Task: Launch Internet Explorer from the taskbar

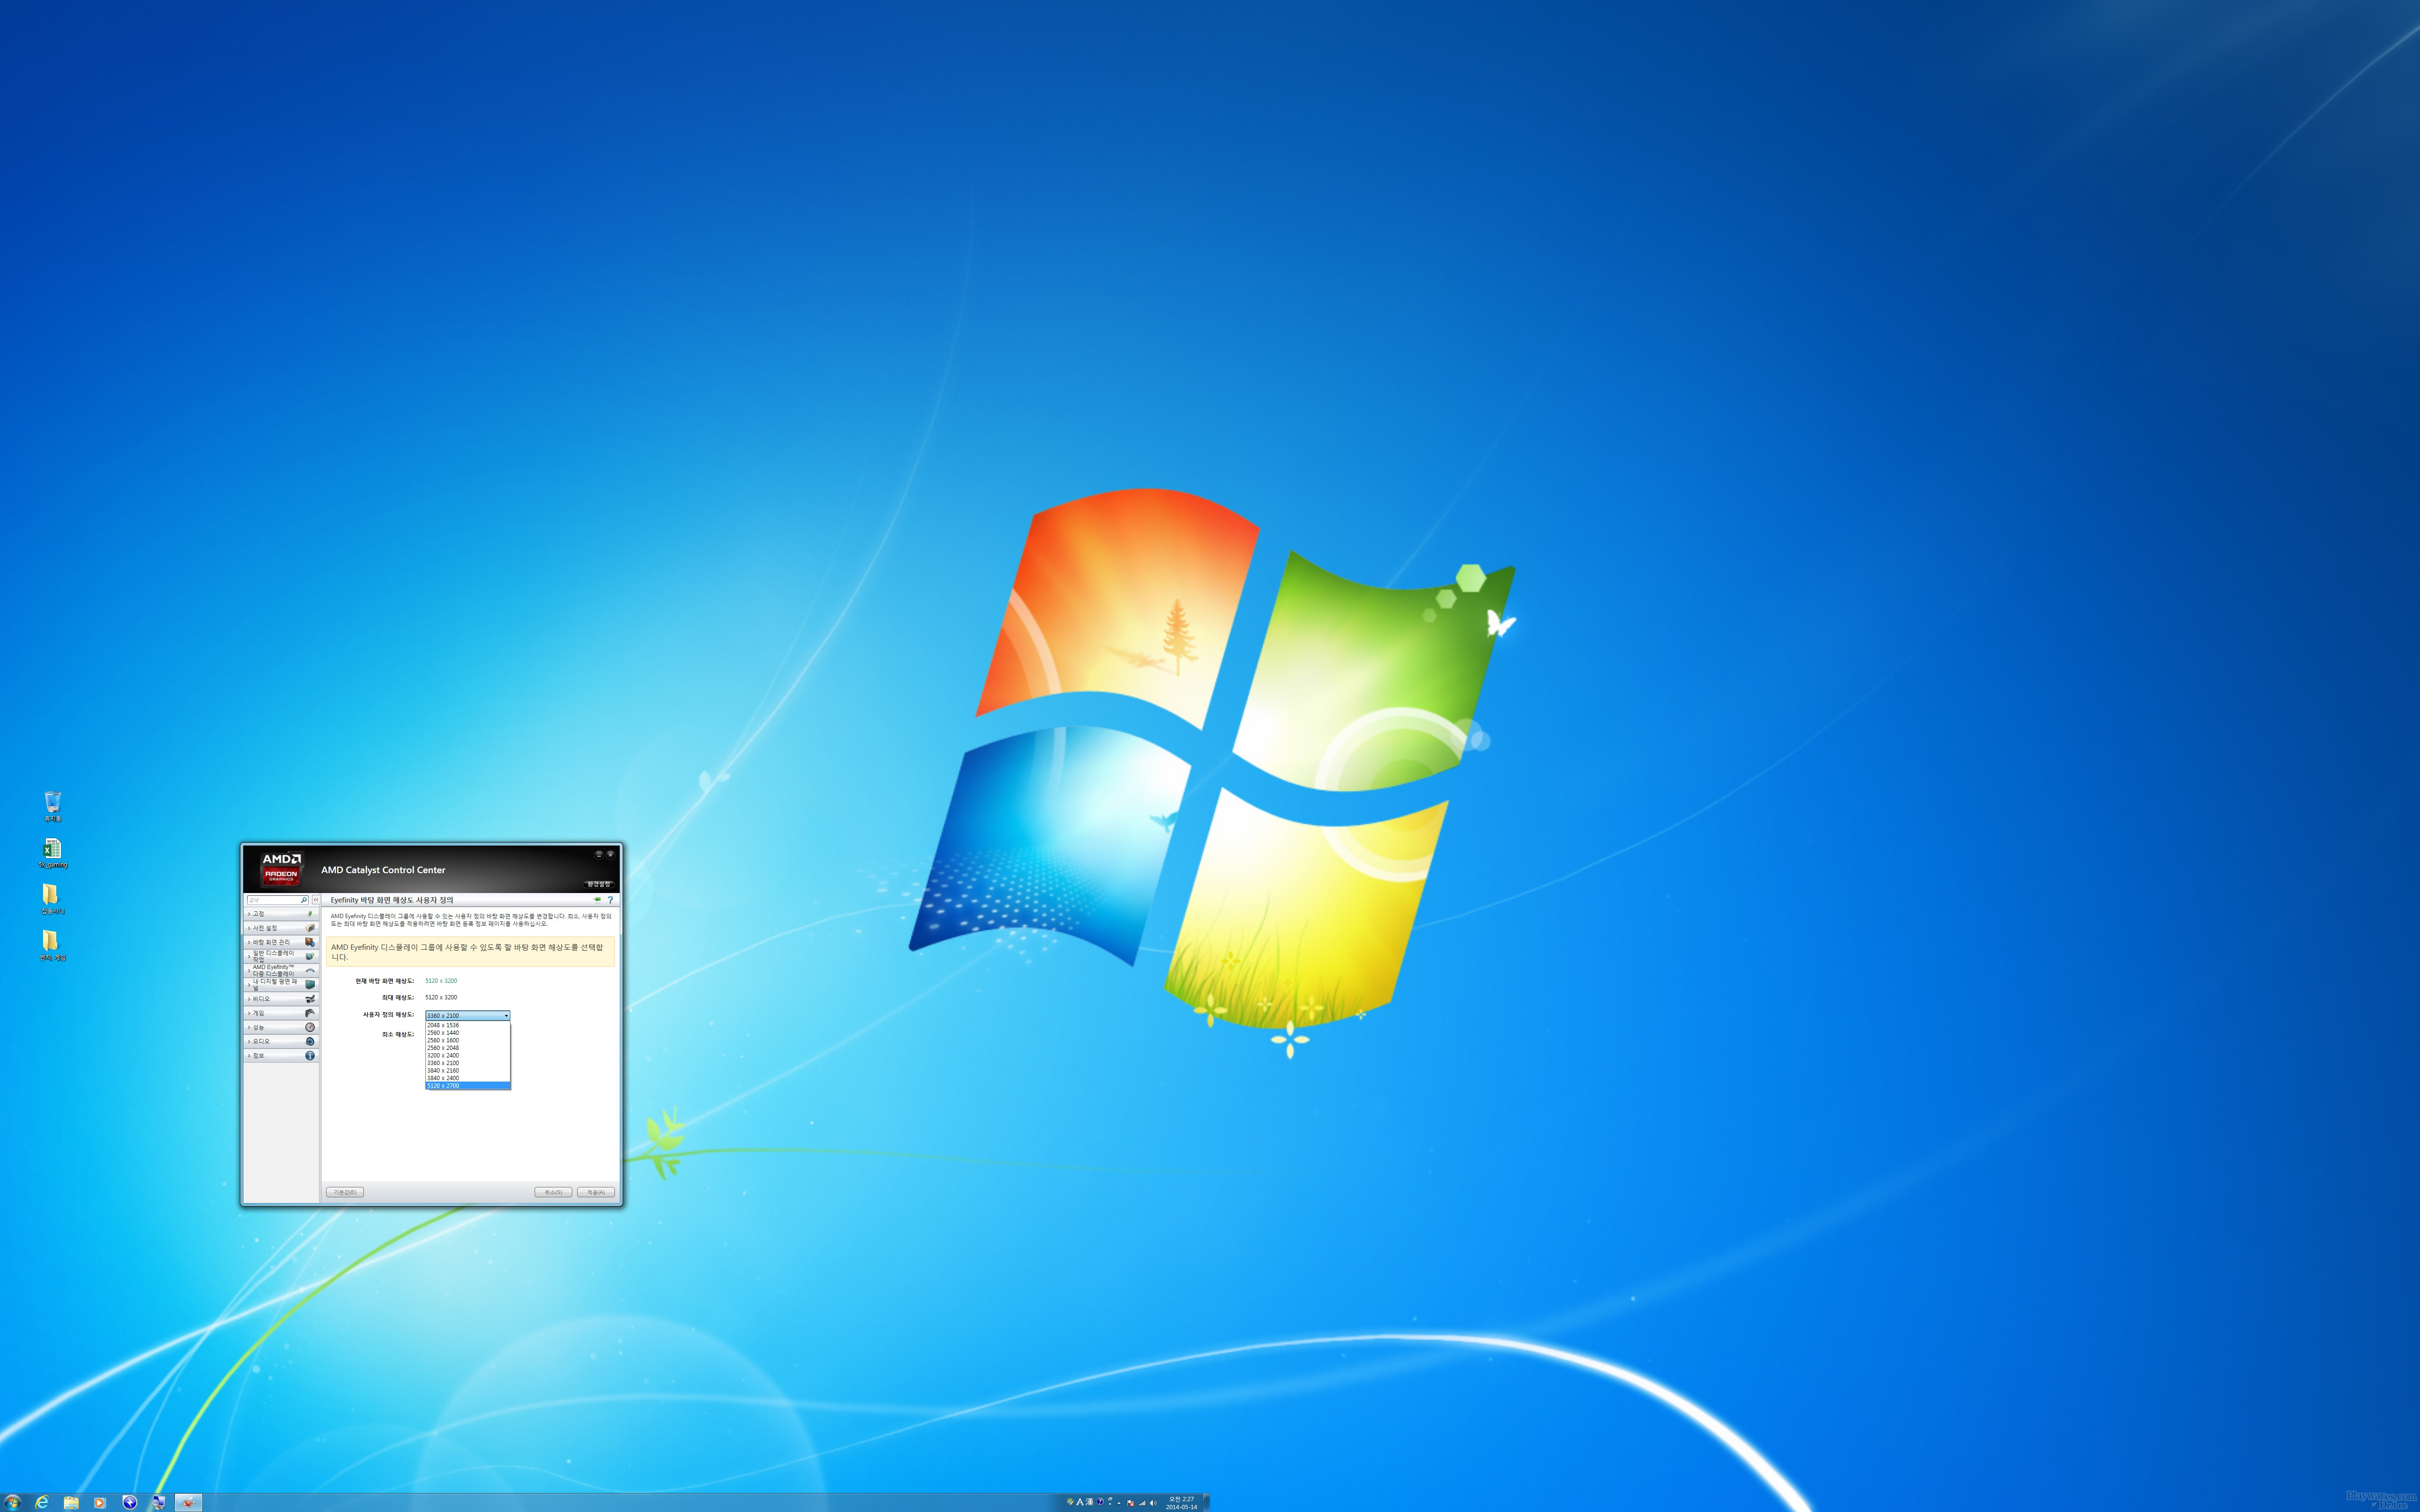Action: 44,1503
